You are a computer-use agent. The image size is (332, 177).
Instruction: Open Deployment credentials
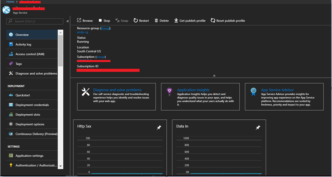[x=32, y=105]
